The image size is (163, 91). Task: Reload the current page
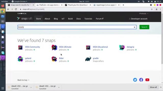[16, 9]
